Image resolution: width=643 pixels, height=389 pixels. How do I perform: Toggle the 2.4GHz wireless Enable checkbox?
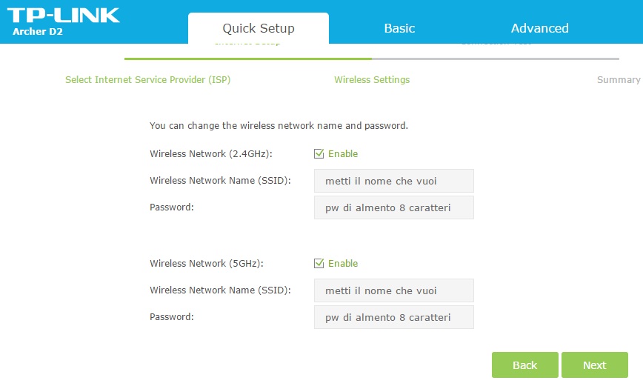[x=319, y=154]
